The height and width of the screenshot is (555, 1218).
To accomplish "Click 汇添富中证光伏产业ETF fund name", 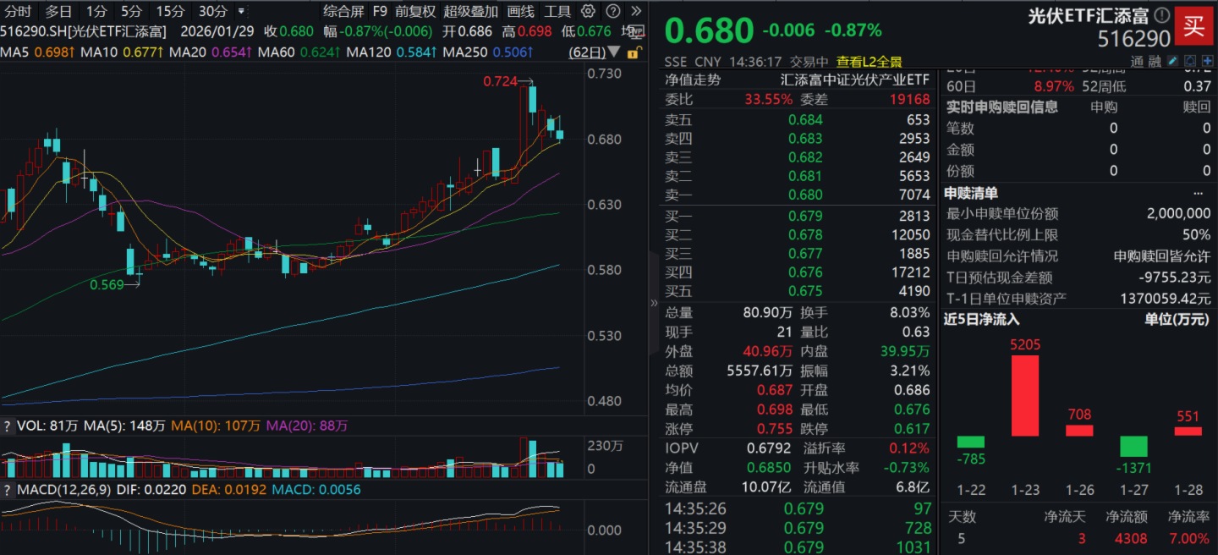I will (x=854, y=80).
